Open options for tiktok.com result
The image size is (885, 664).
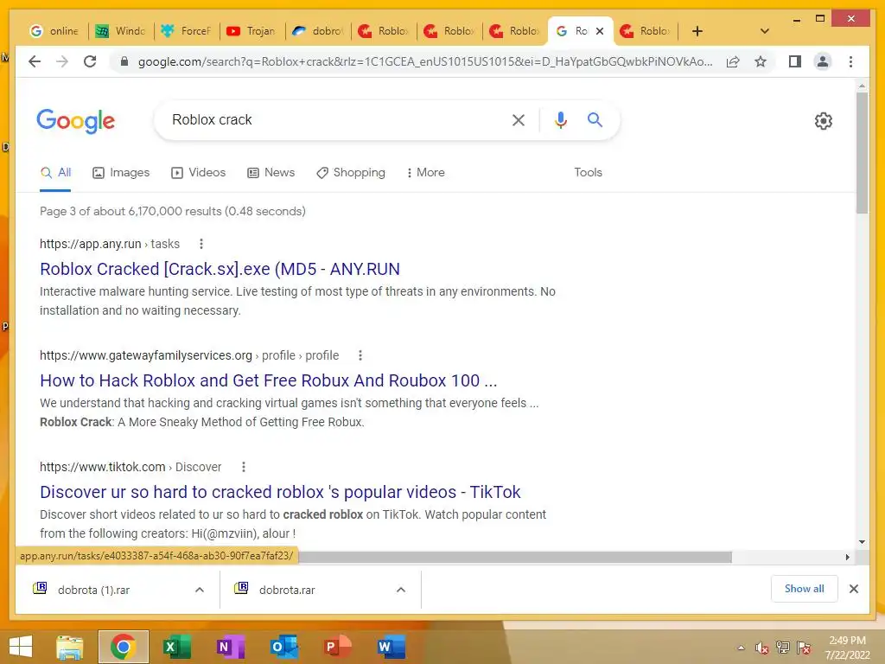[243, 467]
